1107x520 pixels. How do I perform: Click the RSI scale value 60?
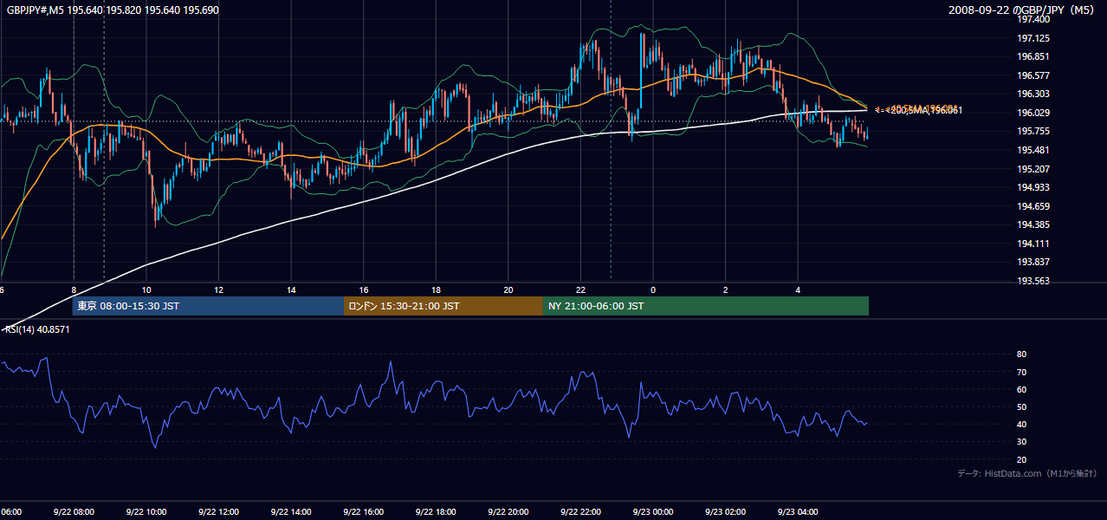point(1021,389)
